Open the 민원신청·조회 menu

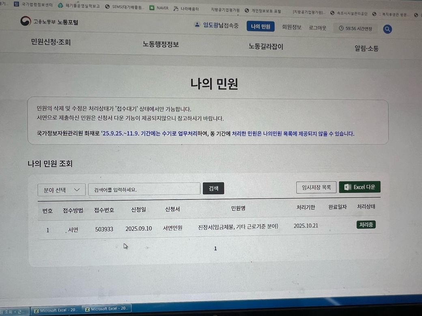(51, 42)
